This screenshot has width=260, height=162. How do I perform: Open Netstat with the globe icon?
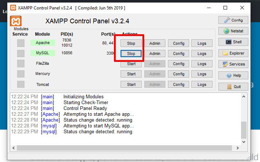pos(233,31)
